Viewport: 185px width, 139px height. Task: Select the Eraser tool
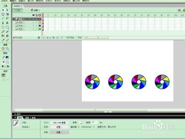point(7,40)
